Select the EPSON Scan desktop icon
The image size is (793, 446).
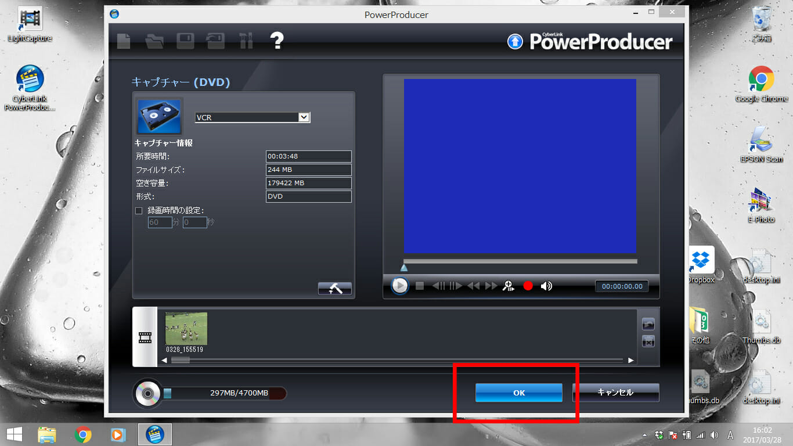tap(761, 145)
